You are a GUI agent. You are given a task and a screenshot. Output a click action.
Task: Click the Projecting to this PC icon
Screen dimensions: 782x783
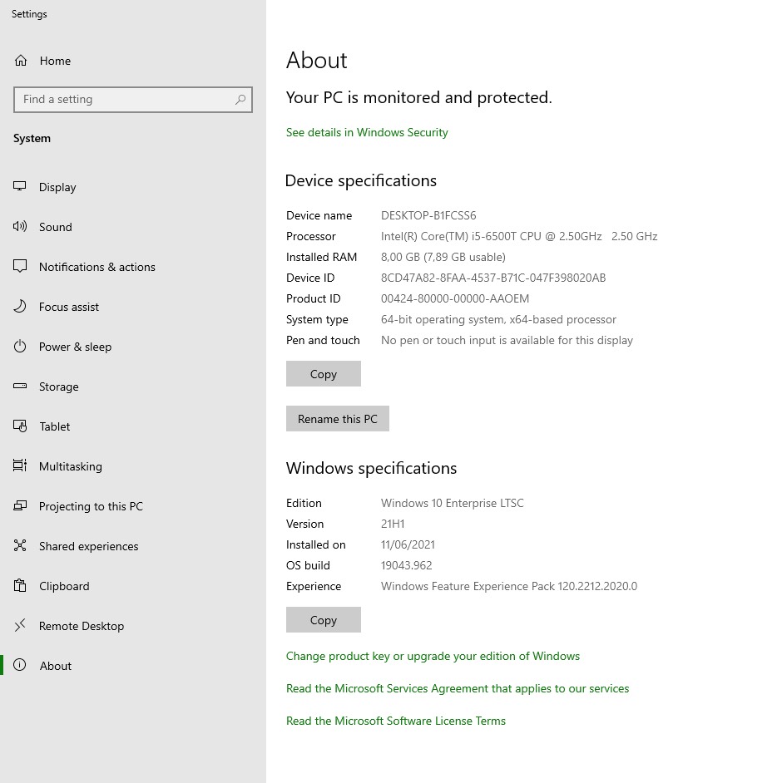[19, 506]
